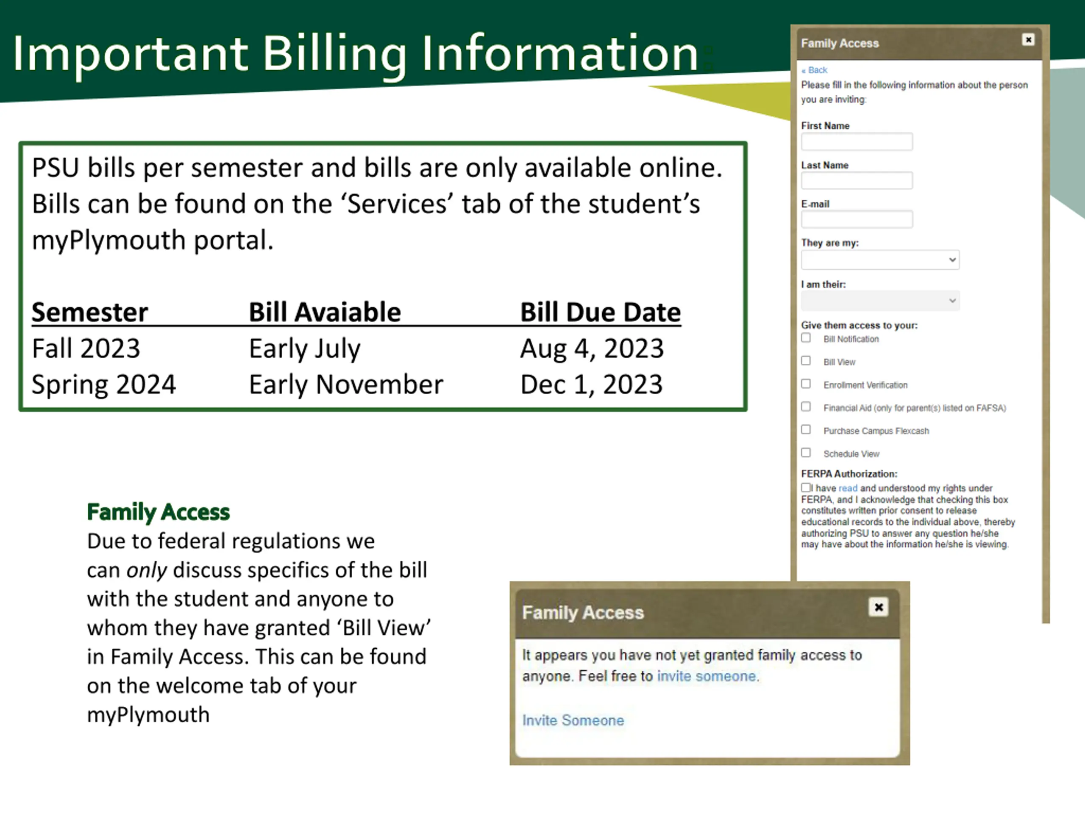Viewport: 1085px width, 813px height.
Task: Click the inline 'invite someone' link
Action: (x=707, y=676)
